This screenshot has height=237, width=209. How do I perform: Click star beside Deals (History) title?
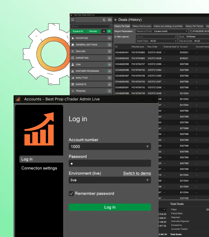tap(116, 20)
